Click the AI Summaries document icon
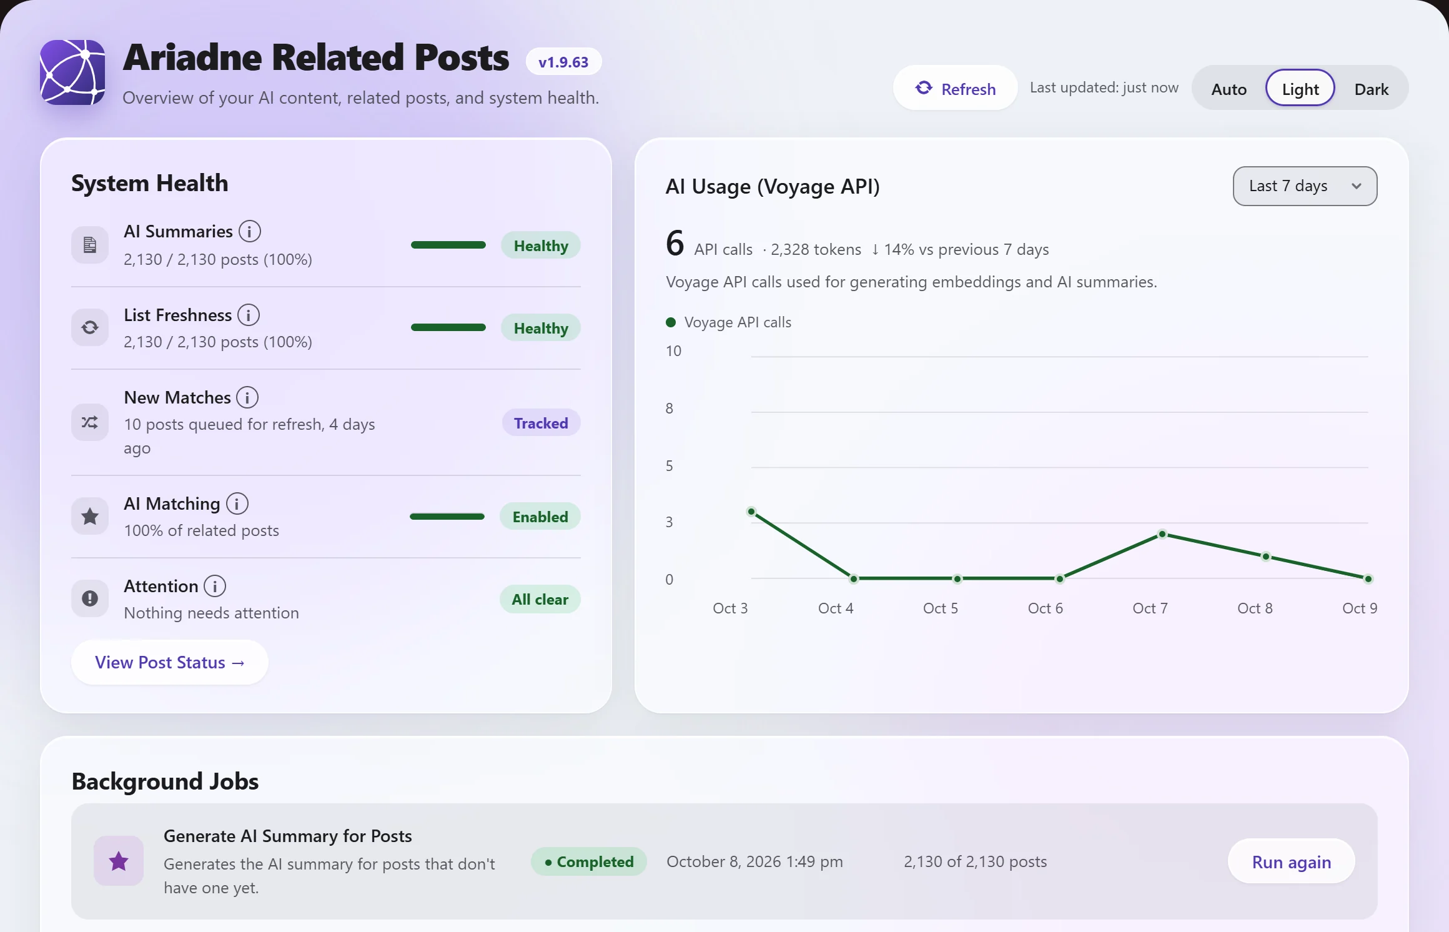The image size is (1449, 932). pos(90,245)
